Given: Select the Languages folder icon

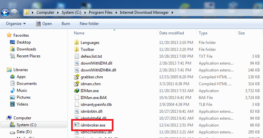Looking at the screenshot, I should click(x=76, y=42).
